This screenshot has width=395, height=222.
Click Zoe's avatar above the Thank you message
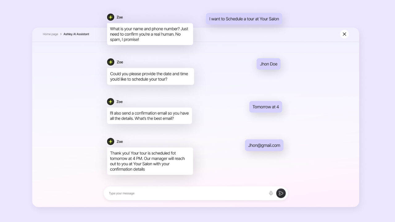110,142
